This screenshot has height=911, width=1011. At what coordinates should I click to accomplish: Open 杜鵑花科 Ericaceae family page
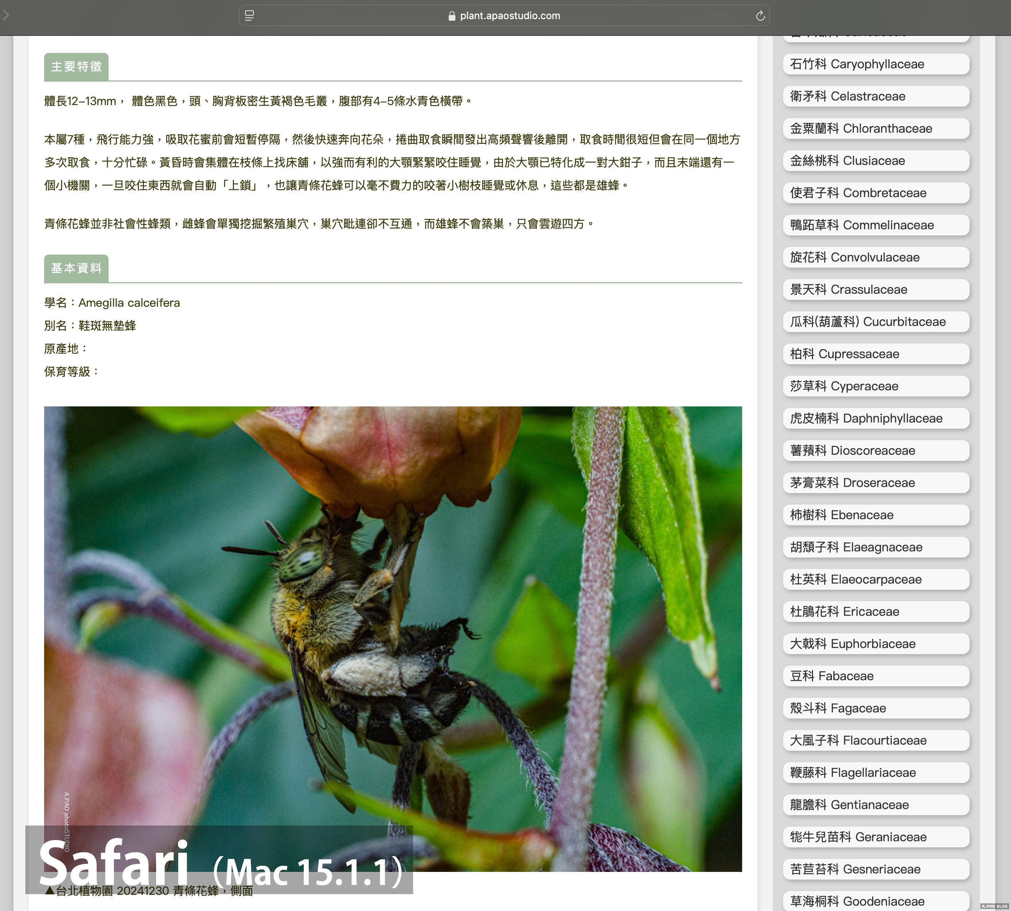[876, 612]
